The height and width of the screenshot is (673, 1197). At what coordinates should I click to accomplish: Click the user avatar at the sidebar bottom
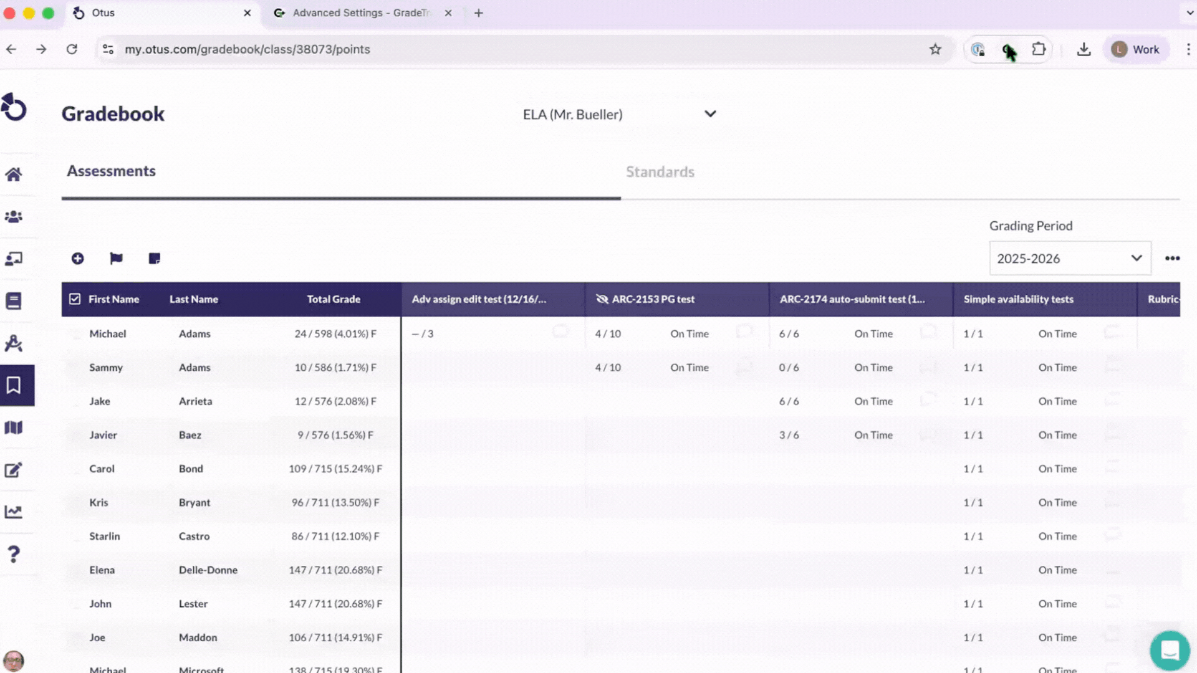point(14,661)
